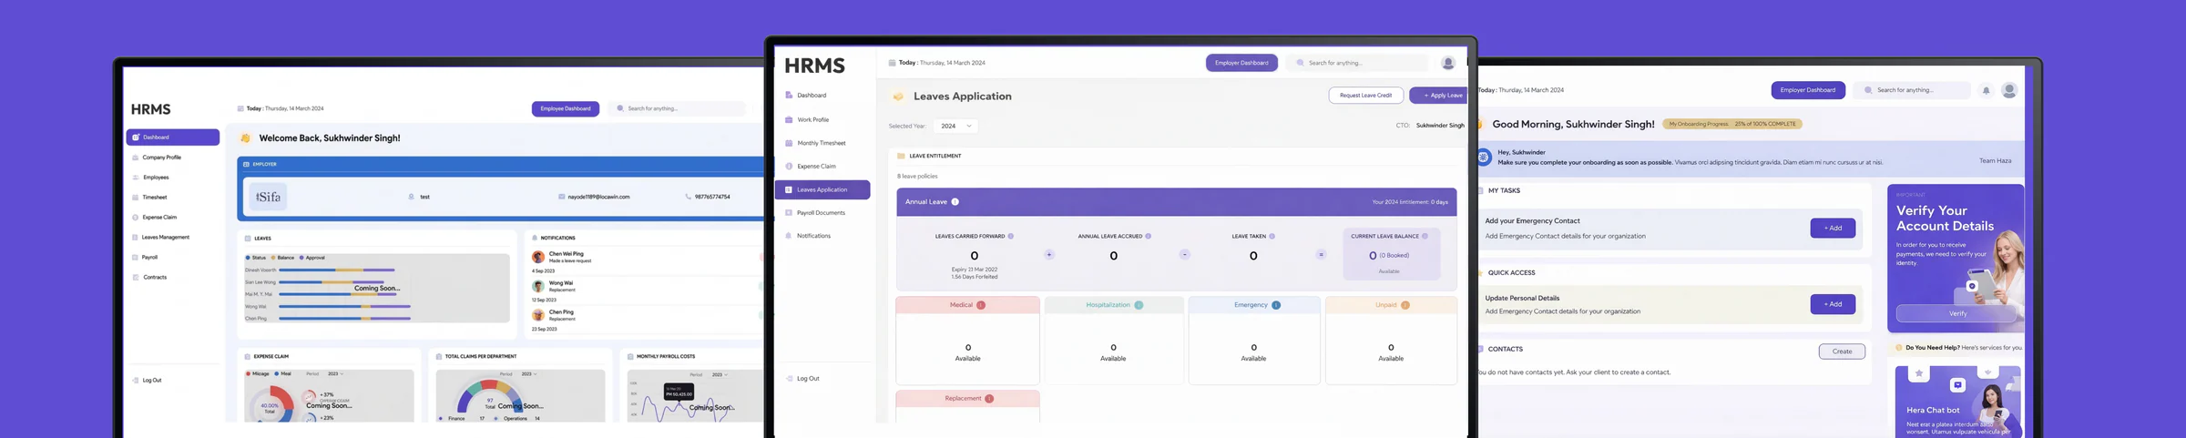Viewport: 2186px width, 438px height.
Task: Select Leaves Application in center window sidebar
Action: pyautogui.click(x=822, y=190)
